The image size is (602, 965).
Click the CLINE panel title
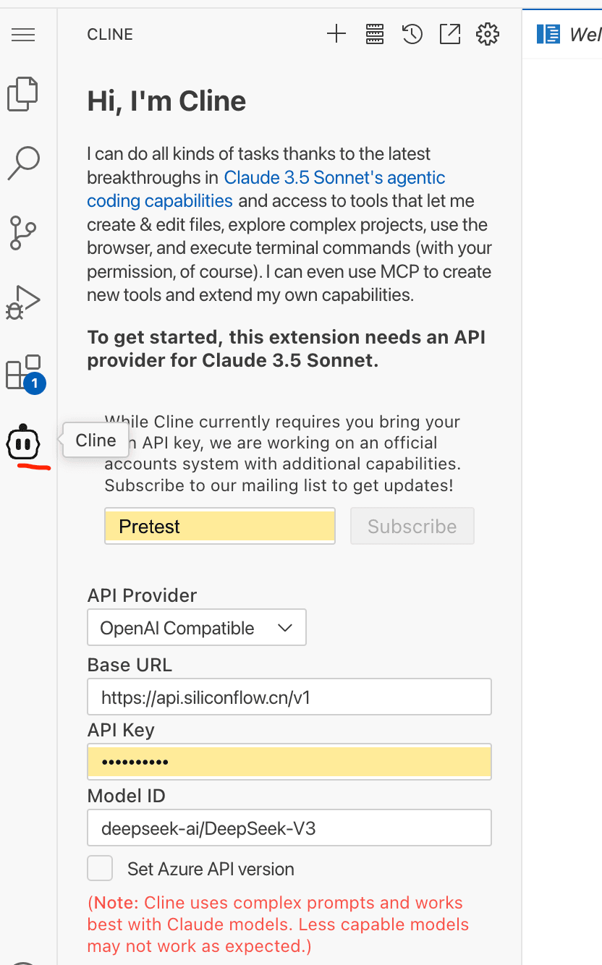coord(110,35)
